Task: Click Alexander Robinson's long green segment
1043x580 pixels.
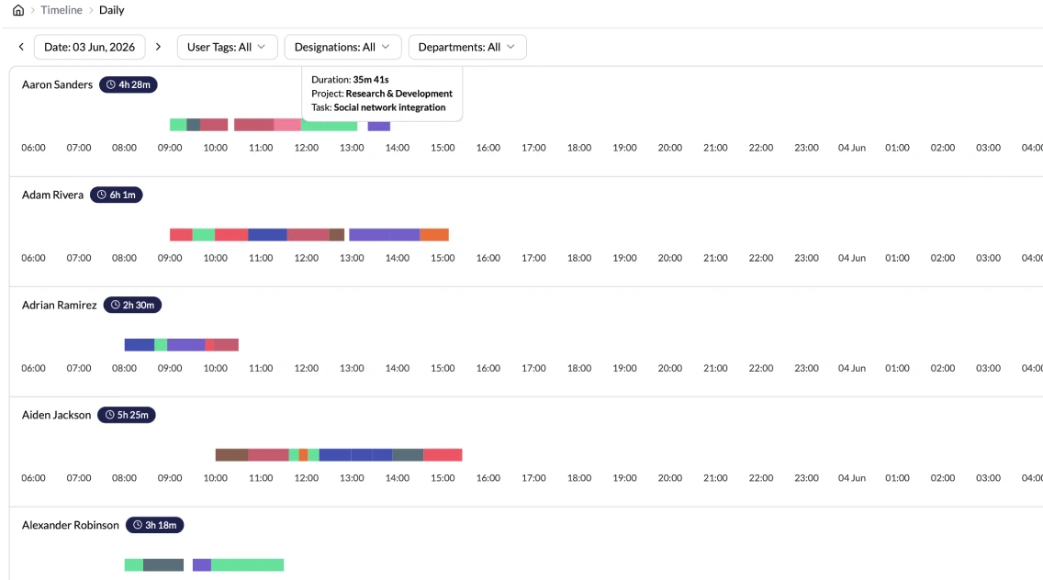Action: 248,564
